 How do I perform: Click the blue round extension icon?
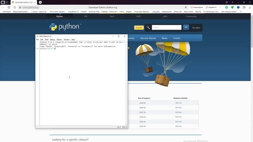238,7
